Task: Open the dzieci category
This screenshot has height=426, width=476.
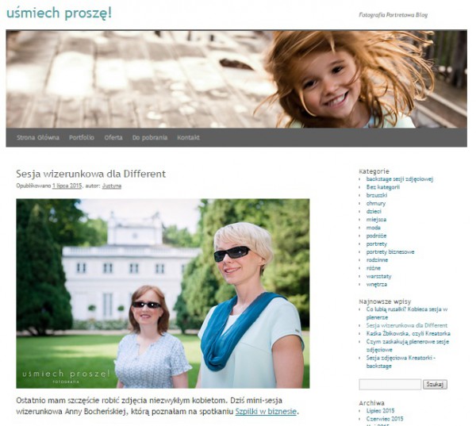Action: [374, 212]
